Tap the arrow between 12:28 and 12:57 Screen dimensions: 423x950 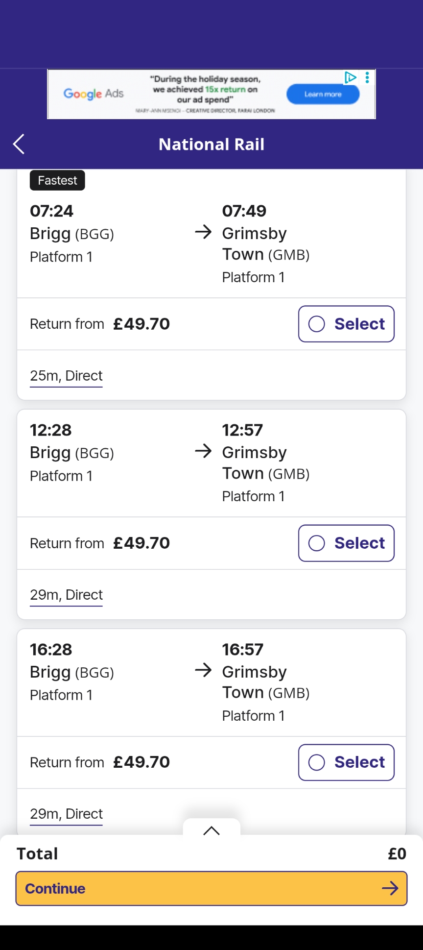click(203, 451)
